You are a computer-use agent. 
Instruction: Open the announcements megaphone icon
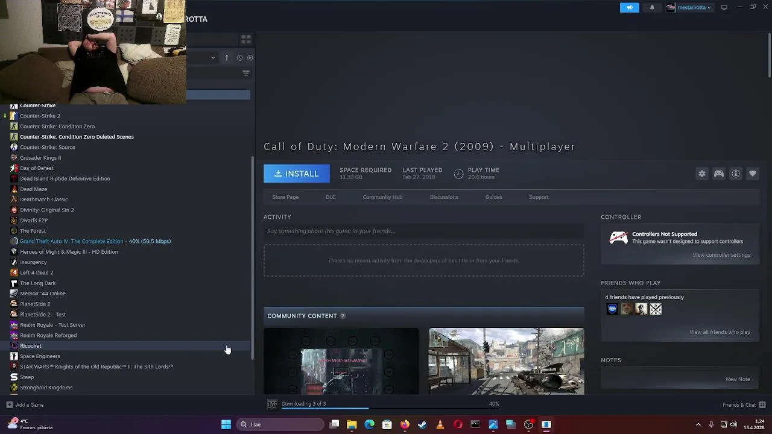629,7
